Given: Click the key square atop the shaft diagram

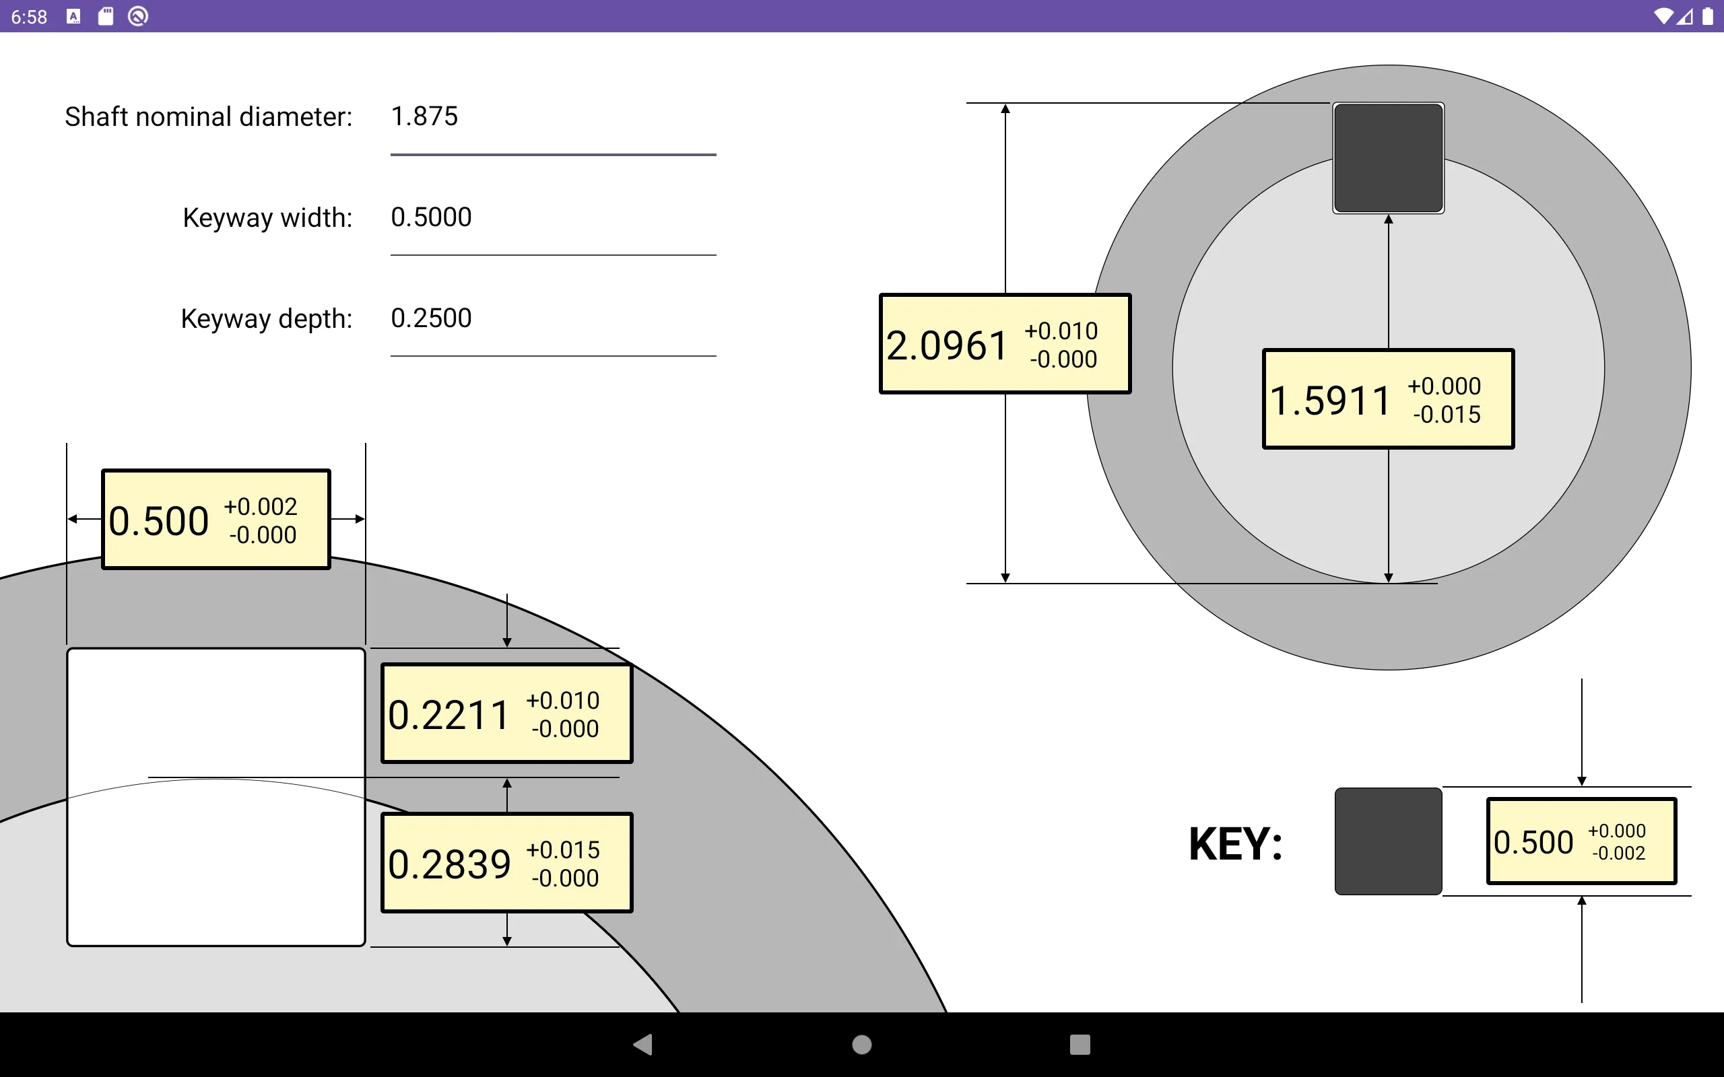Looking at the screenshot, I should 1389,158.
